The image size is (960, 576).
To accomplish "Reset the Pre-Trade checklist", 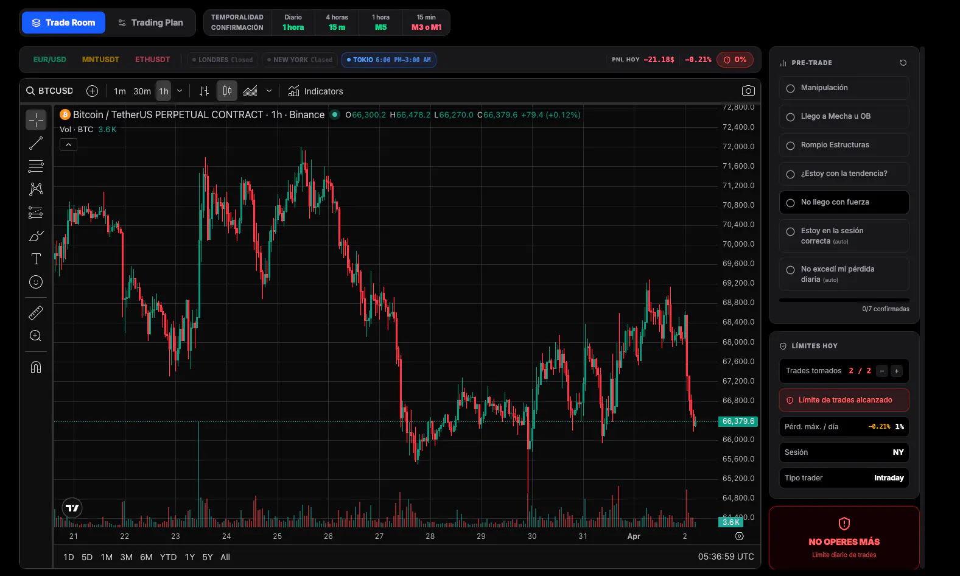I will 903,63.
